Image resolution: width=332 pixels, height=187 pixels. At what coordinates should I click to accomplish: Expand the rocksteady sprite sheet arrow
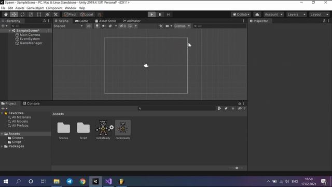[x=112, y=127]
